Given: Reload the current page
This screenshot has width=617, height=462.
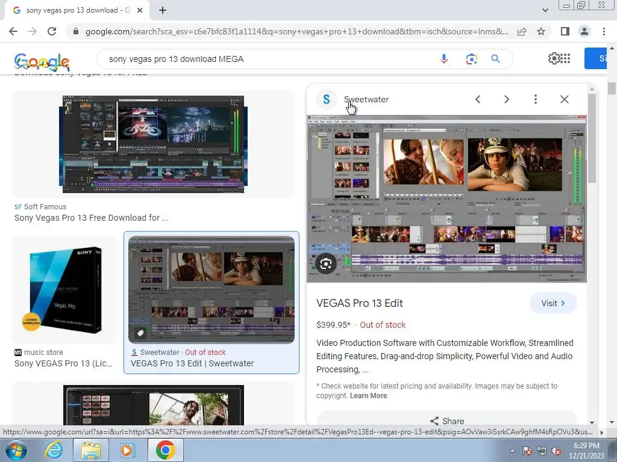Looking at the screenshot, I should click(52, 31).
